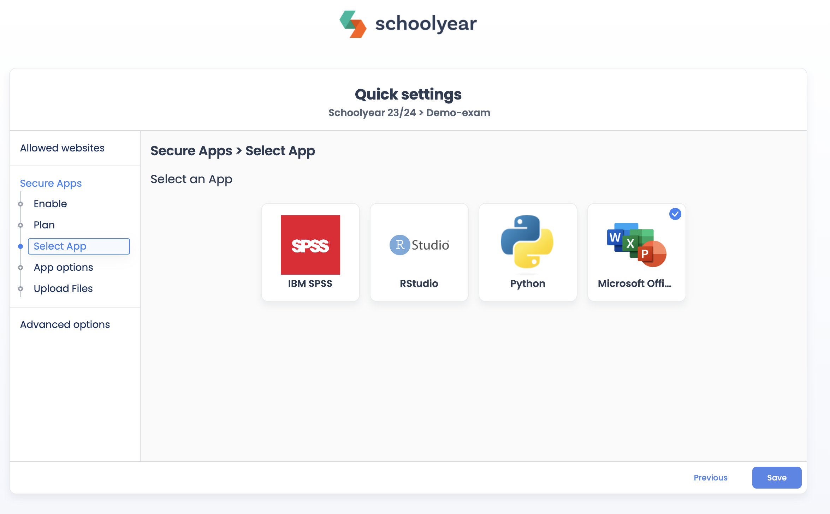Click the Previous link
830x514 pixels.
tap(710, 478)
